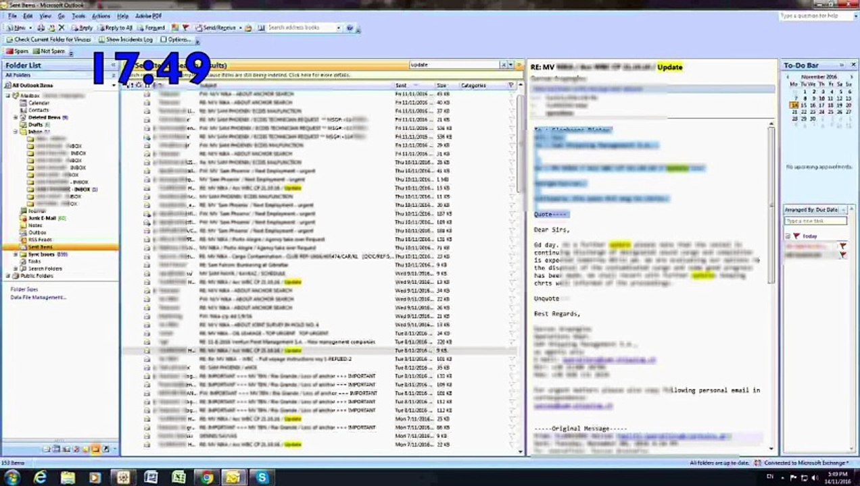Click the indexing notice 'Click here for more details'
Viewport: 860px width, 486px height.
coord(319,75)
